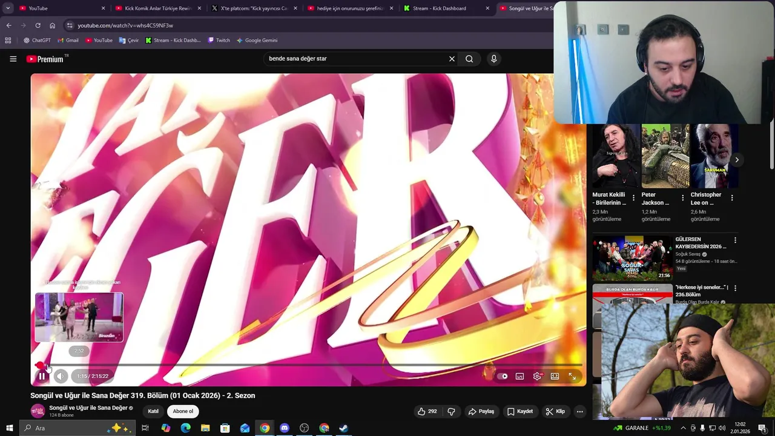
Task: Click the Klip scissors button
Action: coord(555,411)
